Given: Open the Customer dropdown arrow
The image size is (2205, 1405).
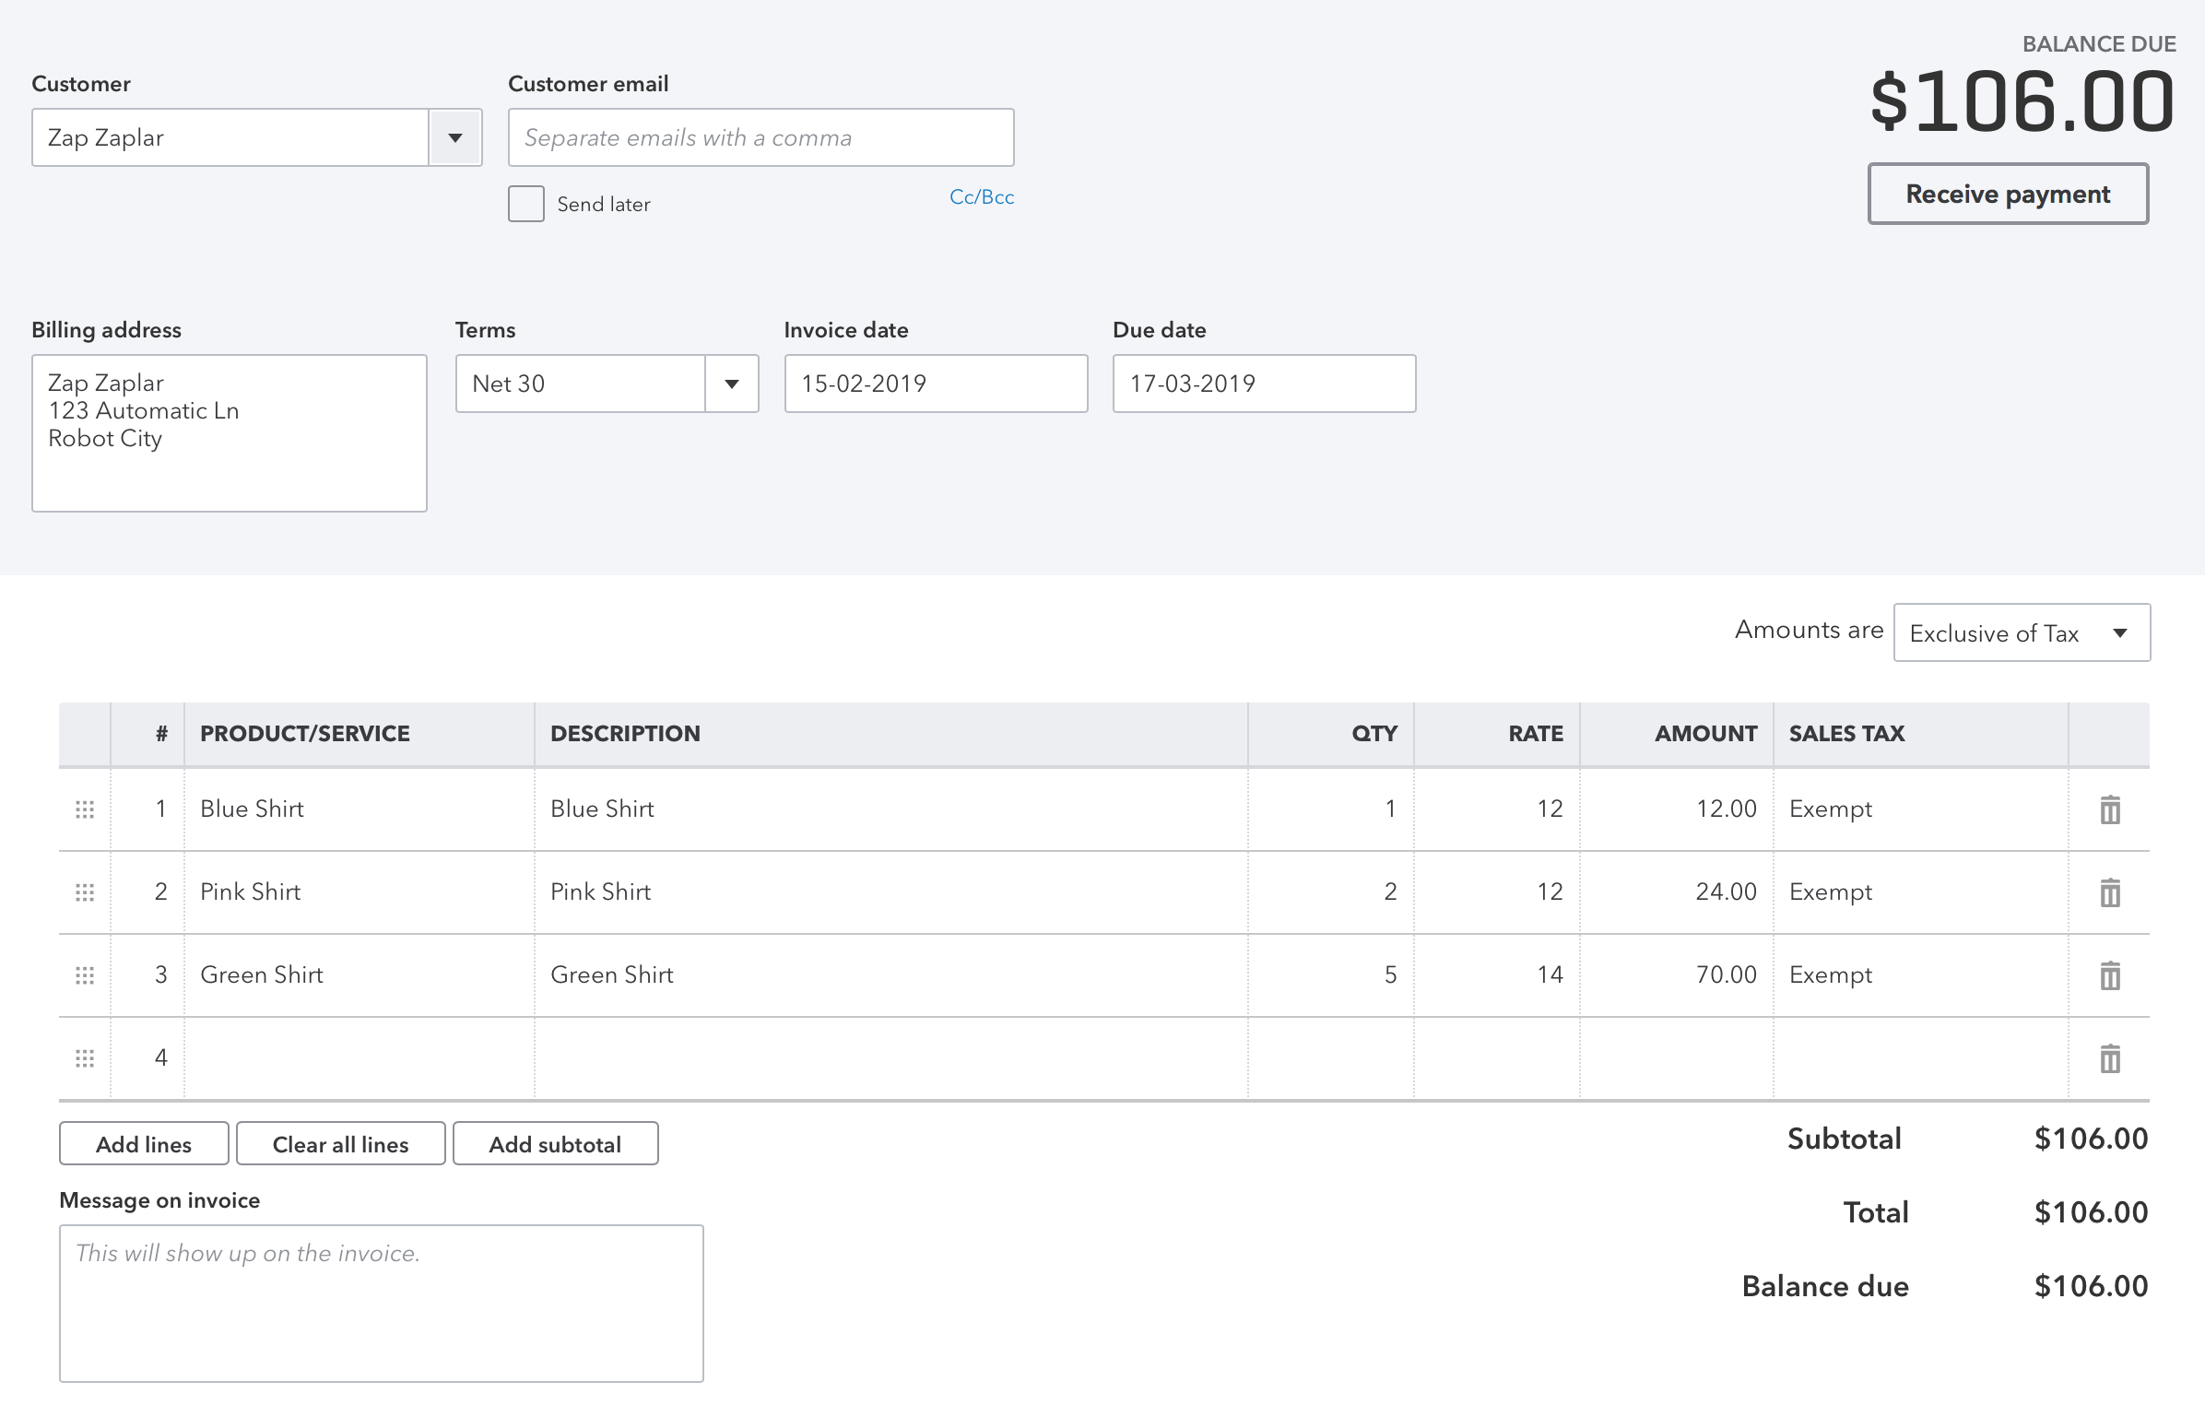Looking at the screenshot, I should [455, 138].
